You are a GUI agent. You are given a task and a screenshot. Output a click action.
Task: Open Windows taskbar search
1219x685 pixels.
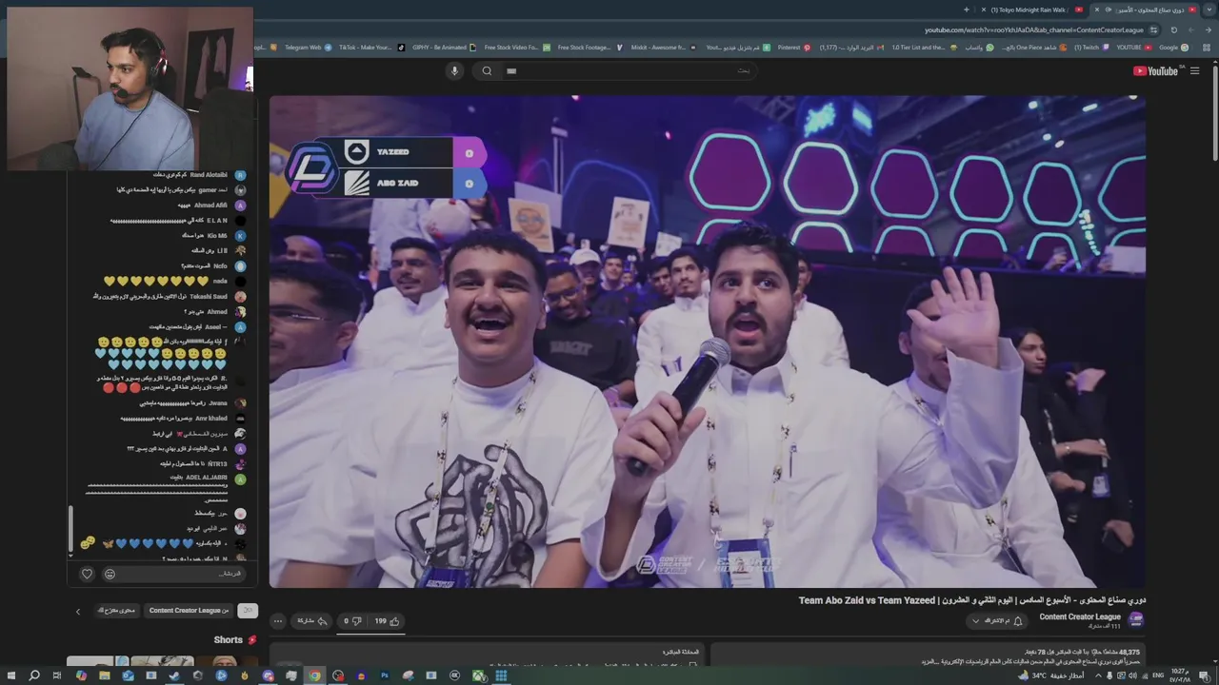point(34,675)
